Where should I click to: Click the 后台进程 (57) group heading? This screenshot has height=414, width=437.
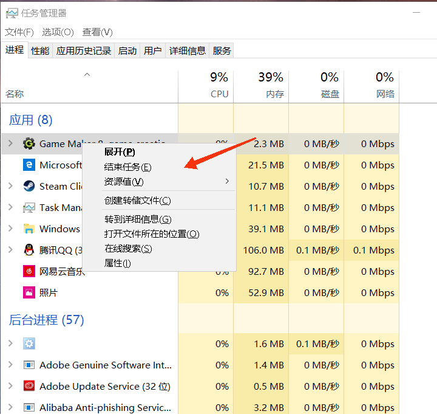(46, 320)
